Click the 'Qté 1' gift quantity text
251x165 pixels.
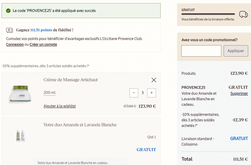[x=151, y=137]
